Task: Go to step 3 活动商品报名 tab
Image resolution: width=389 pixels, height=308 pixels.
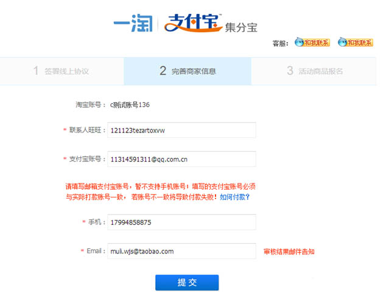Action: coord(314,71)
